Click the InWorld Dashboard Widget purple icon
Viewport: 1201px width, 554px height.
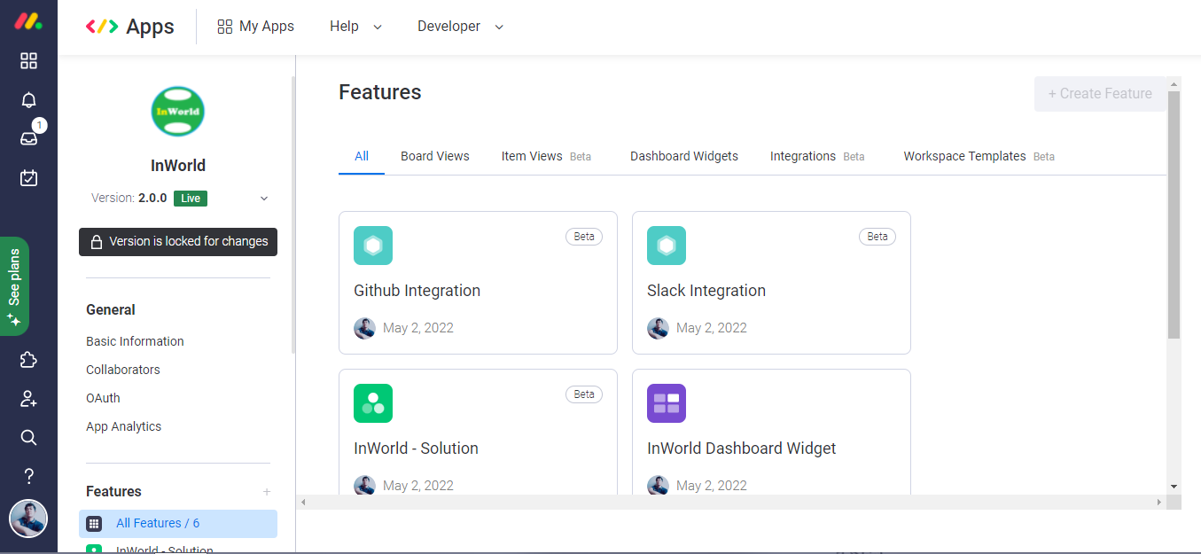point(667,403)
